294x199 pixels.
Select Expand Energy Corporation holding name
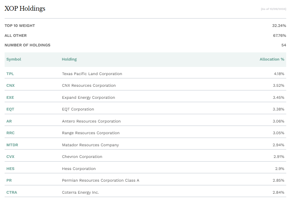point(88,97)
